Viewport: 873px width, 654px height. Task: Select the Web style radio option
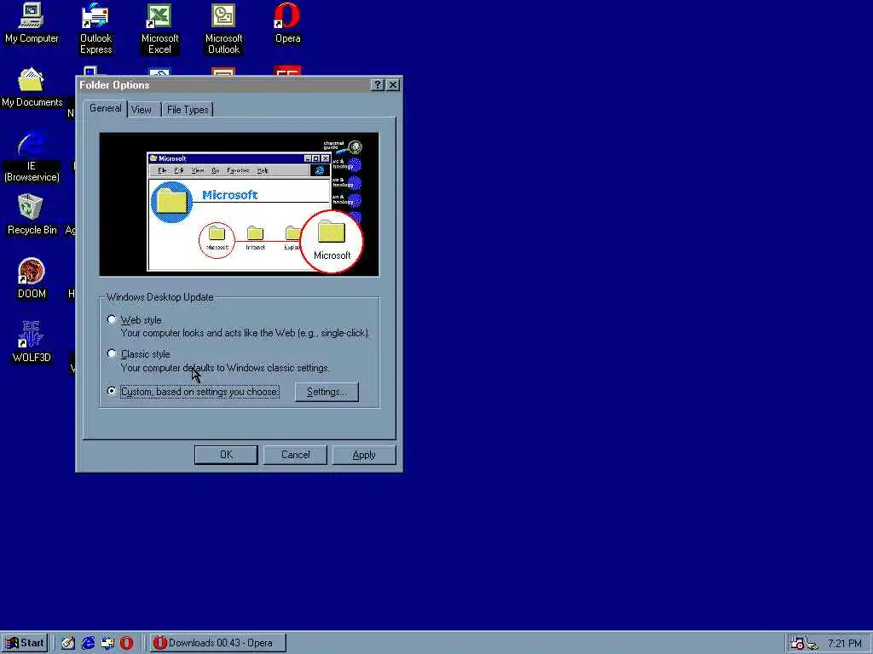pos(112,319)
